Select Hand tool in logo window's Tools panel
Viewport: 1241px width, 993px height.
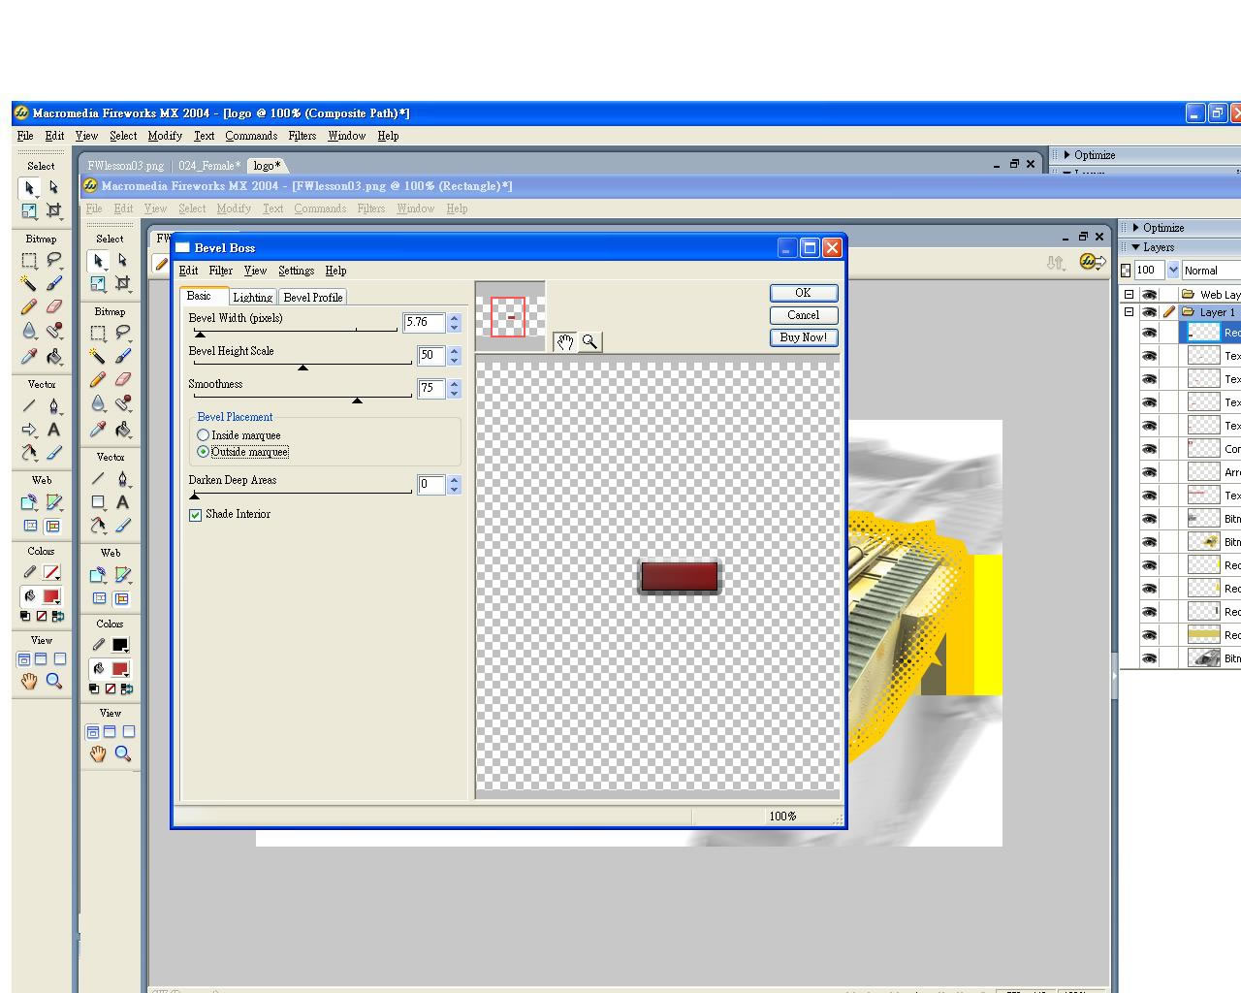pos(29,682)
